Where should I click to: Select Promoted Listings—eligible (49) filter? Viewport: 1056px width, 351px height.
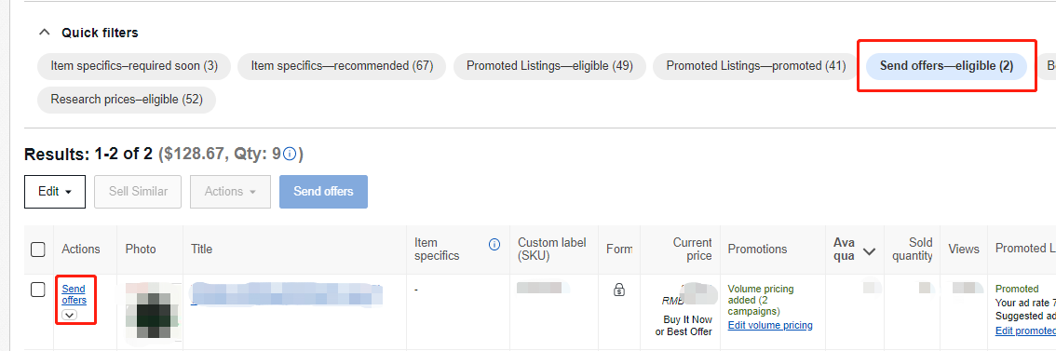tap(549, 66)
